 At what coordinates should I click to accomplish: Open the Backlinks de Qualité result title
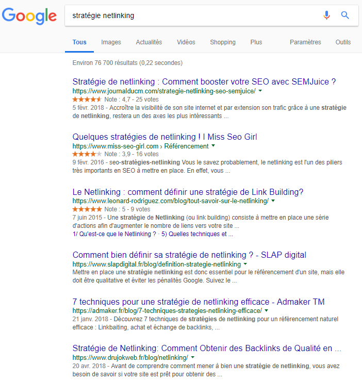[207, 348]
